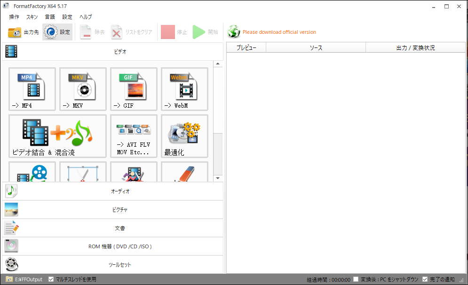Click 経過時間 : 00:00:00 in the status bar
Viewport: 468px width, 285px height.
328,280
